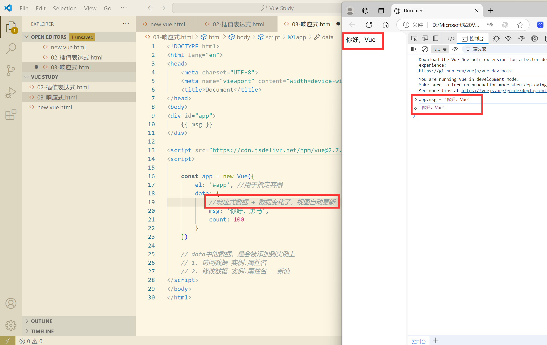The width and height of the screenshot is (547, 345).
Task: Open the Extensions view
Action: pyautogui.click(x=11, y=114)
